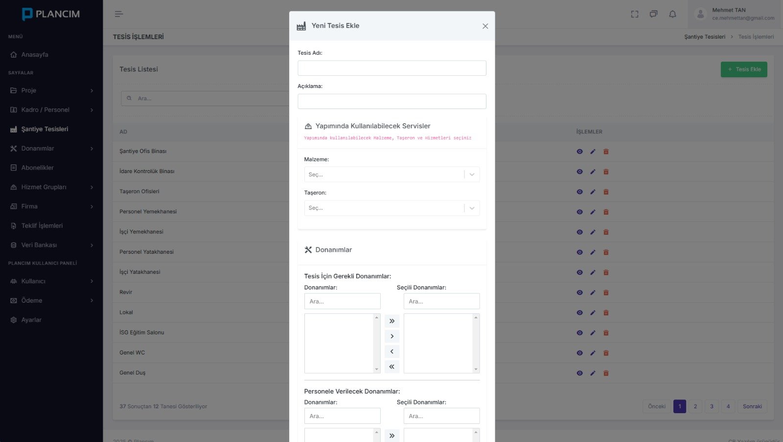View Şantiye Ofis Binası with eye icon
The height and width of the screenshot is (442, 783).
pos(579,152)
